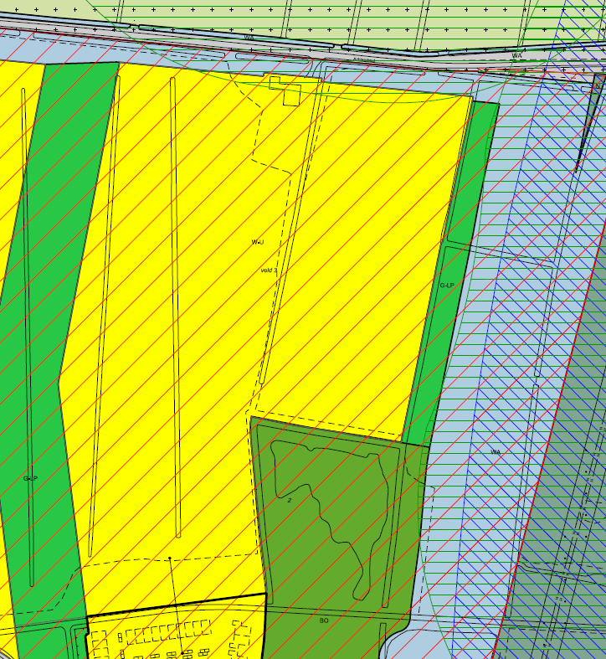Click the small dot on the dashed line above the housing
The width and height of the screenshot is (606, 659).
click(x=170, y=558)
